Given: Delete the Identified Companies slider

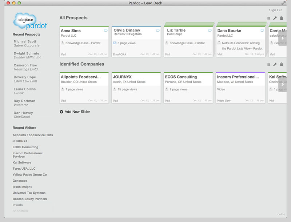Looking at the screenshot, I should coord(281,64).
